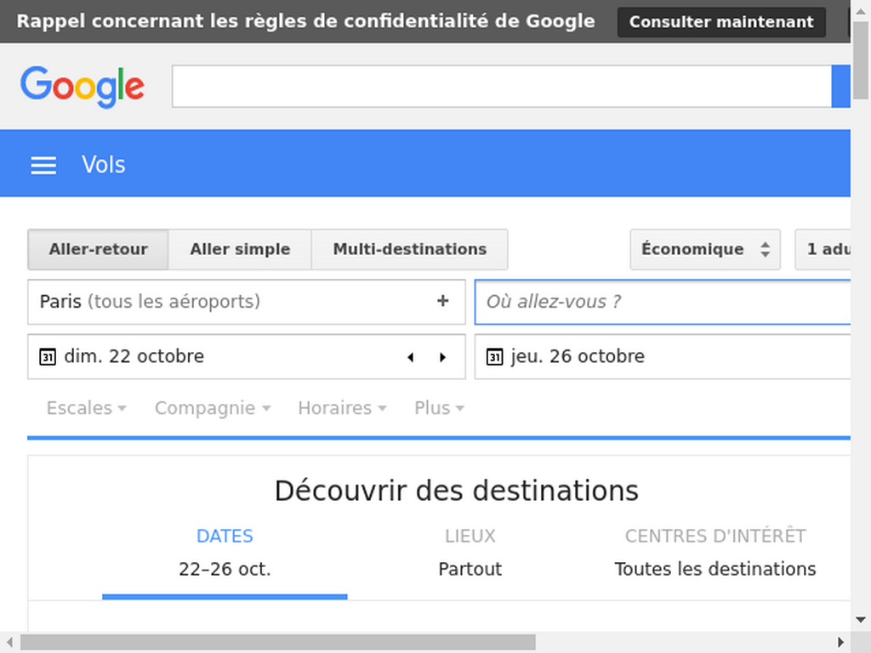Image resolution: width=871 pixels, height=653 pixels.
Task: Click the horizontal scrollbar thumb at the bottom
Action: pos(278,643)
